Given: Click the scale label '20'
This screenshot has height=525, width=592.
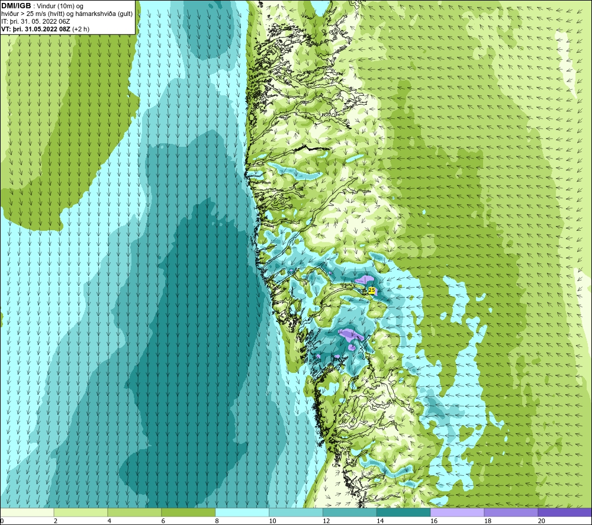Looking at the screenshot, I should (542, 521).
